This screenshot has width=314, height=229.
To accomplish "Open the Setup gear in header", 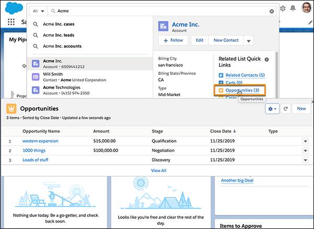I will coord(283,8).
